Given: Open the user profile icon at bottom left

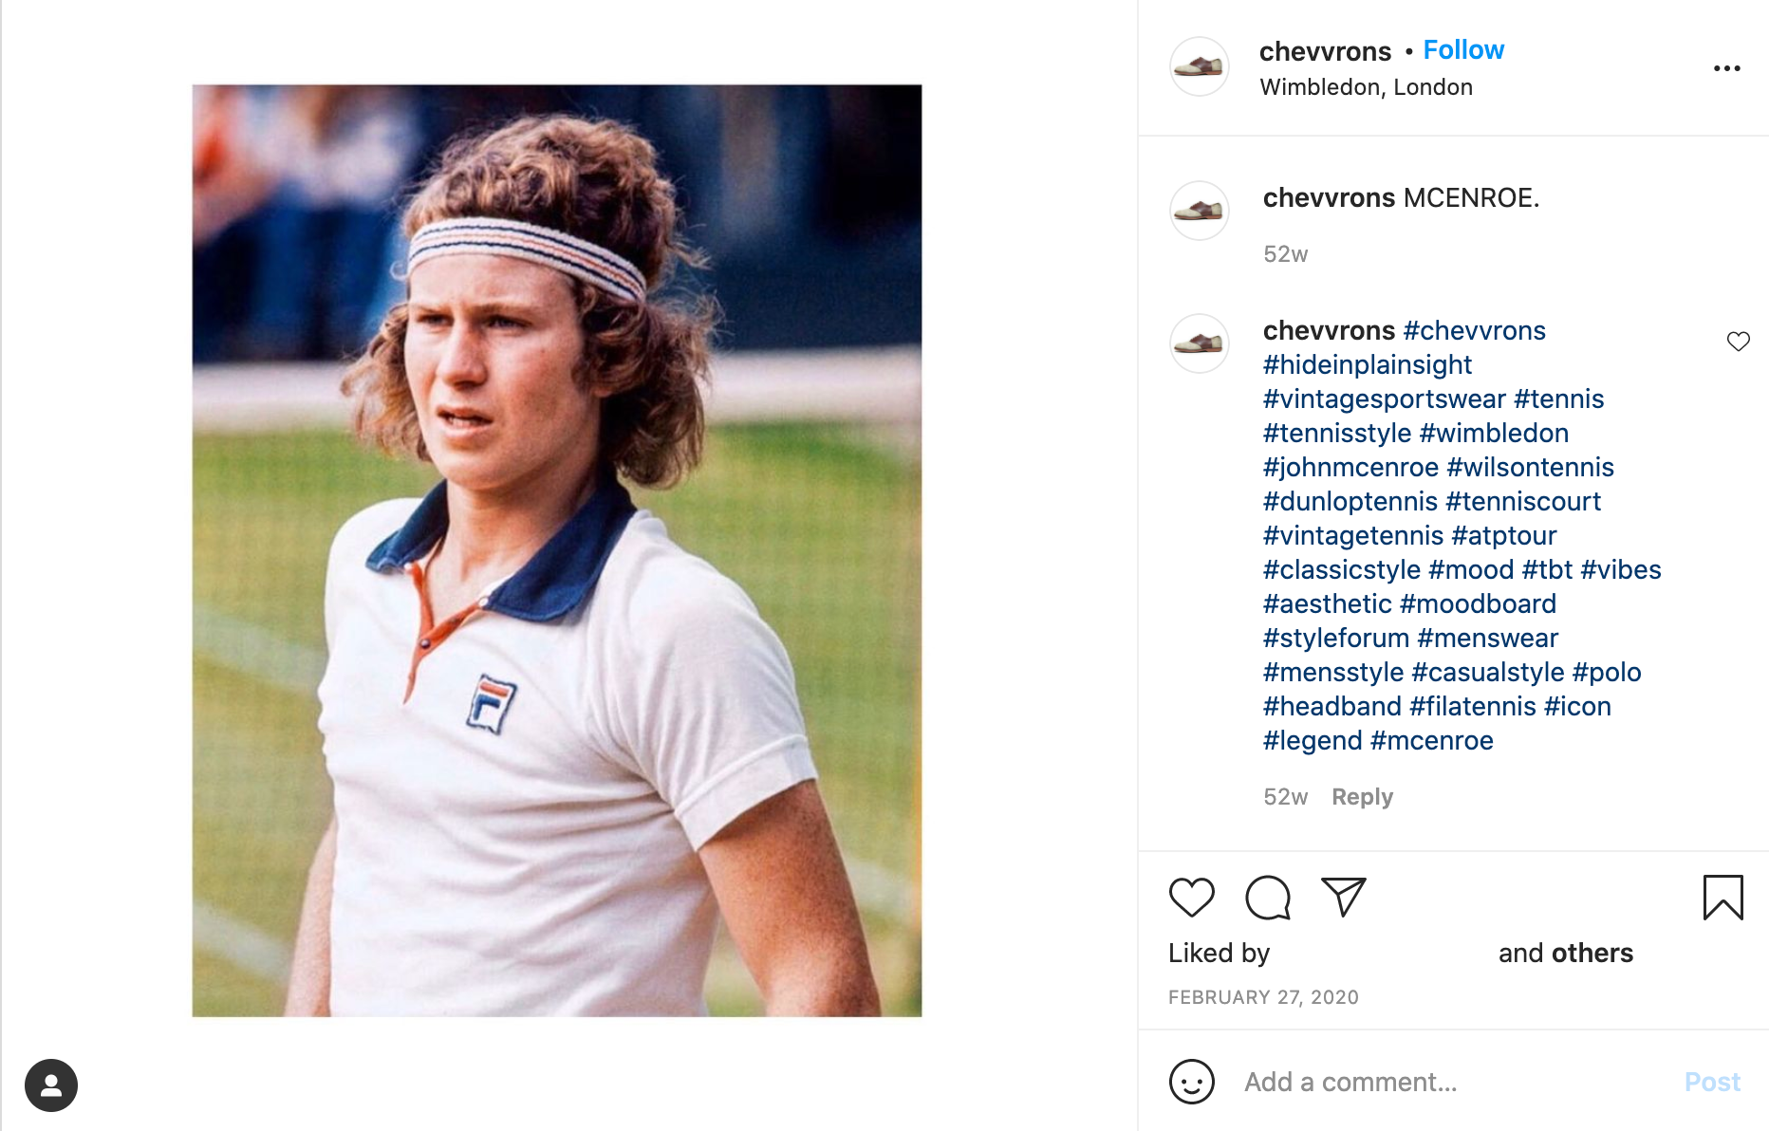Looking at the screenshot, I should coord(51,1085).
